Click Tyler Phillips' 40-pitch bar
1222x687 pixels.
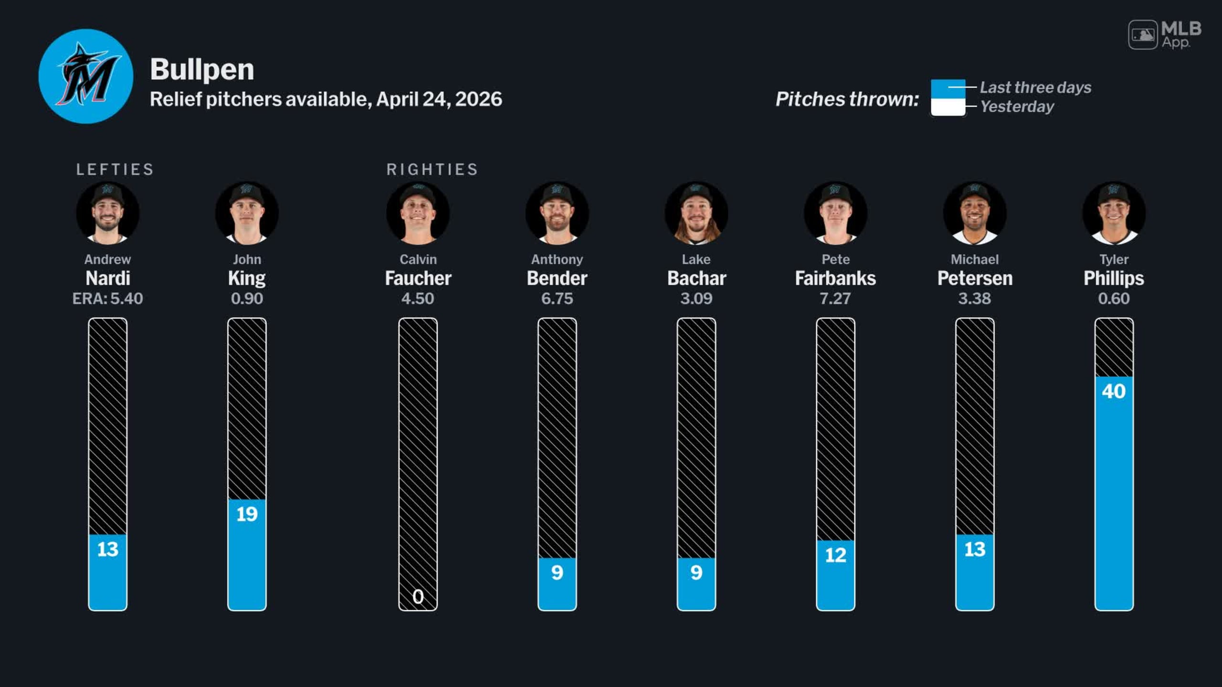(1114, 491)
